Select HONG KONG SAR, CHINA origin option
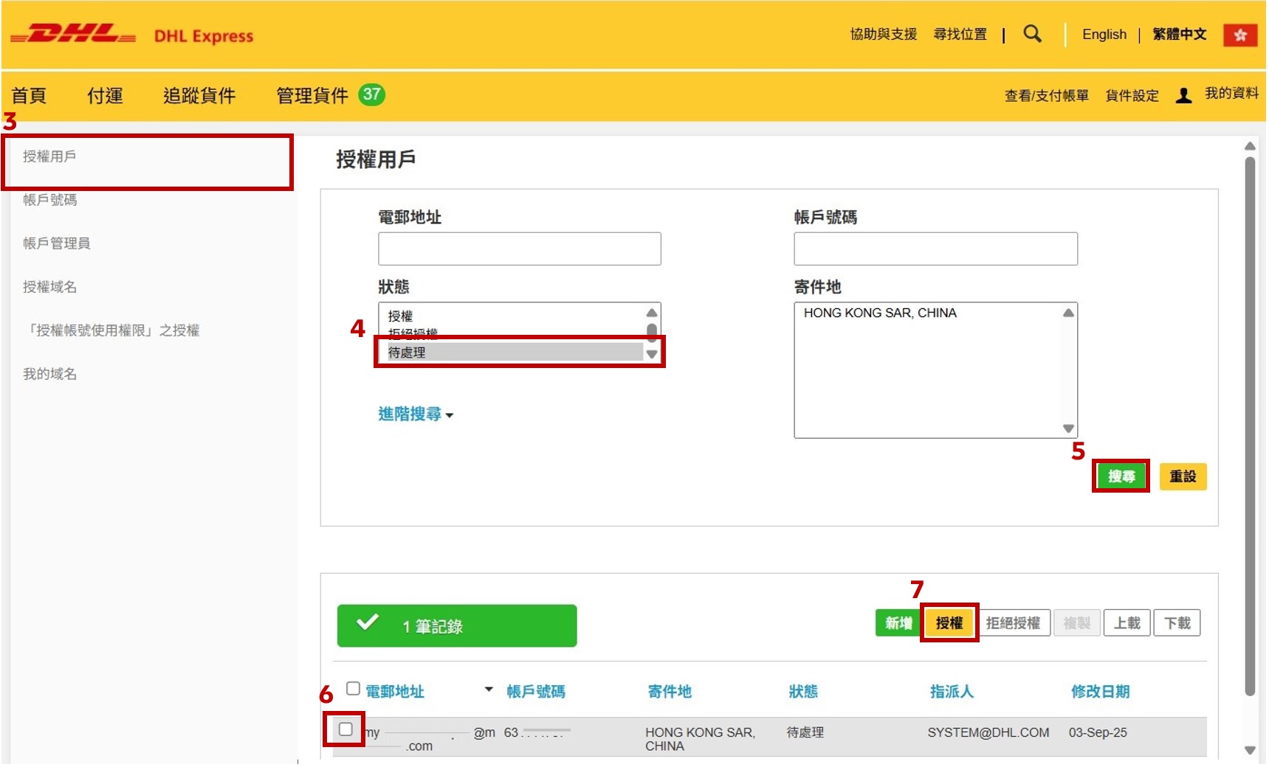Image resolution: width=1269 pixels, height=767 pixels. pyautogui.click(x=880, y=313)
